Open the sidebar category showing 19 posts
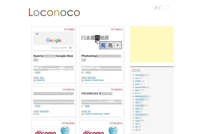The image size is (202, 134). pyautogui.click(x=140, y=99)
